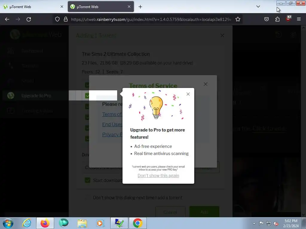
Task: Click µTorrent logo in Upgrade to Pro row
Action: (11, 96)
